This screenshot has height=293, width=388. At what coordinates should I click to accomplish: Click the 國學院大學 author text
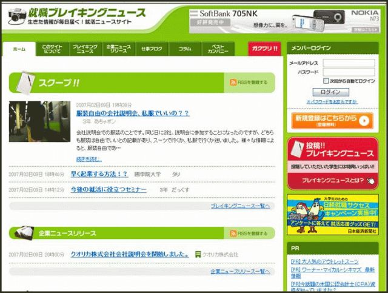(147, 174)
